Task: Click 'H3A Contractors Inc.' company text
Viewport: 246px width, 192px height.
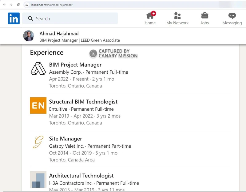Action: pos(71,183)
